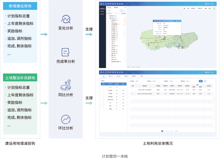Screen dimensions: 220x158
Task: Click the 变化分析 trend magnifier icon
Action: pyautogui.click(x=66, y=19)
